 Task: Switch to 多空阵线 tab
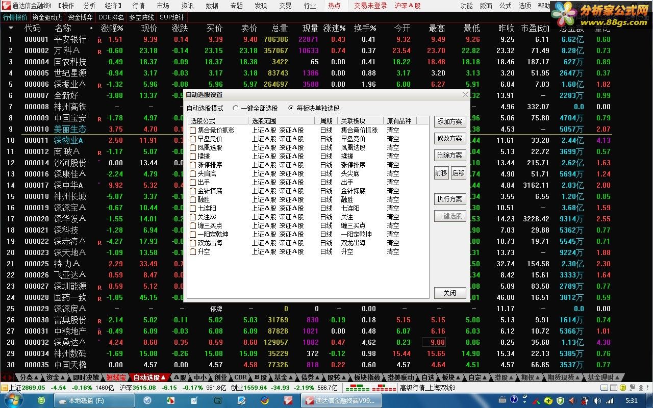click(x=141, y=17)
